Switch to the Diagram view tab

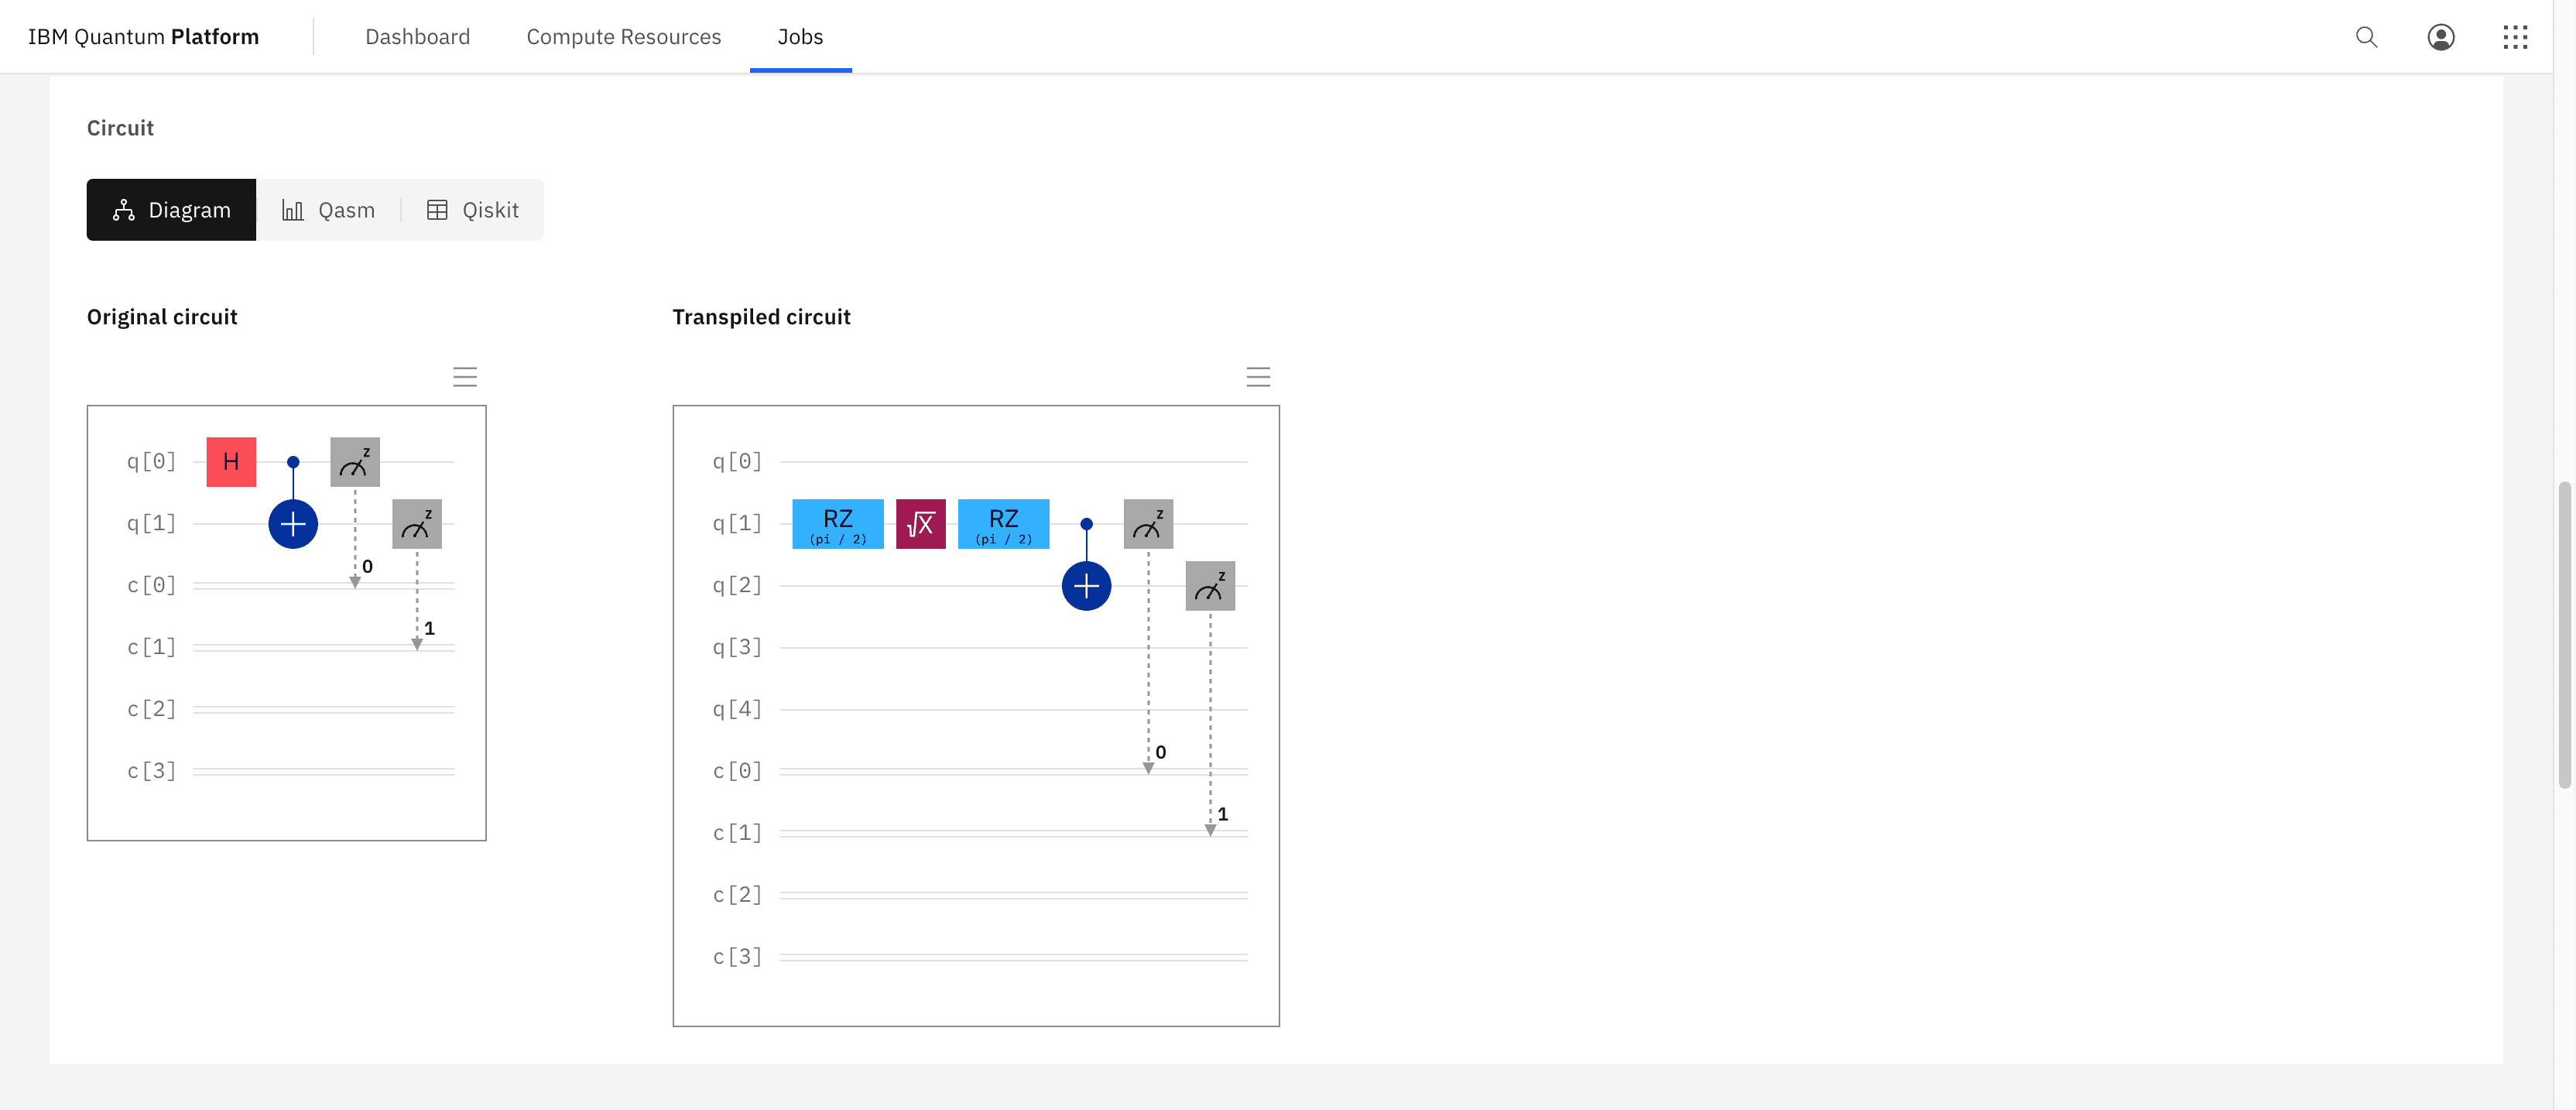(171, 210)
